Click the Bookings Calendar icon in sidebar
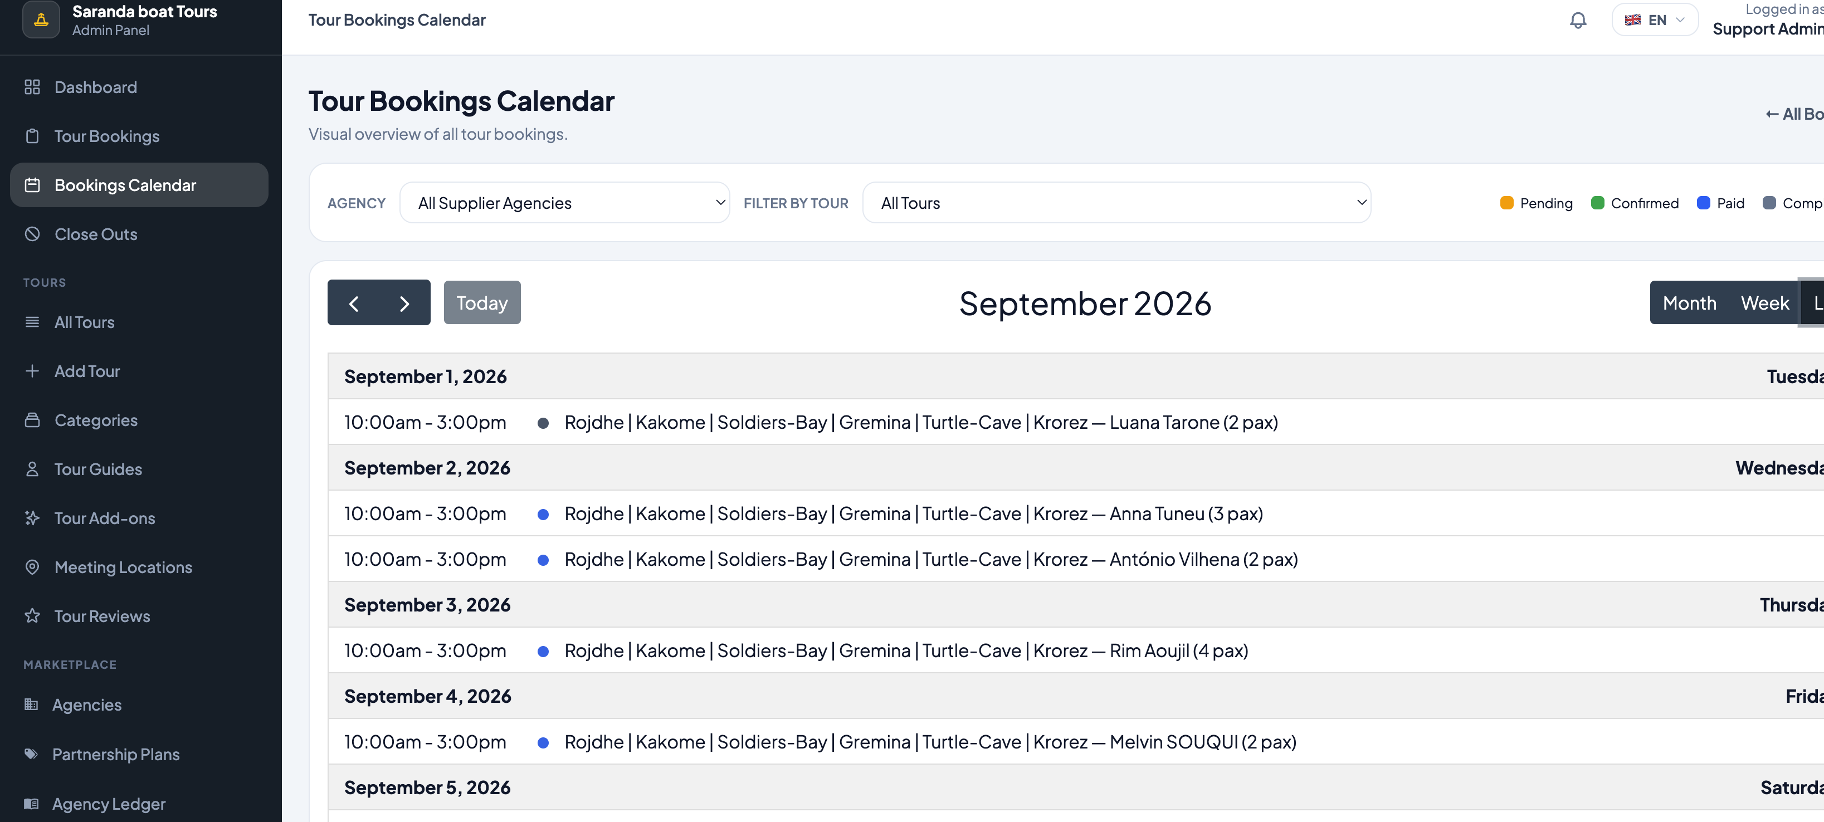 32,185
